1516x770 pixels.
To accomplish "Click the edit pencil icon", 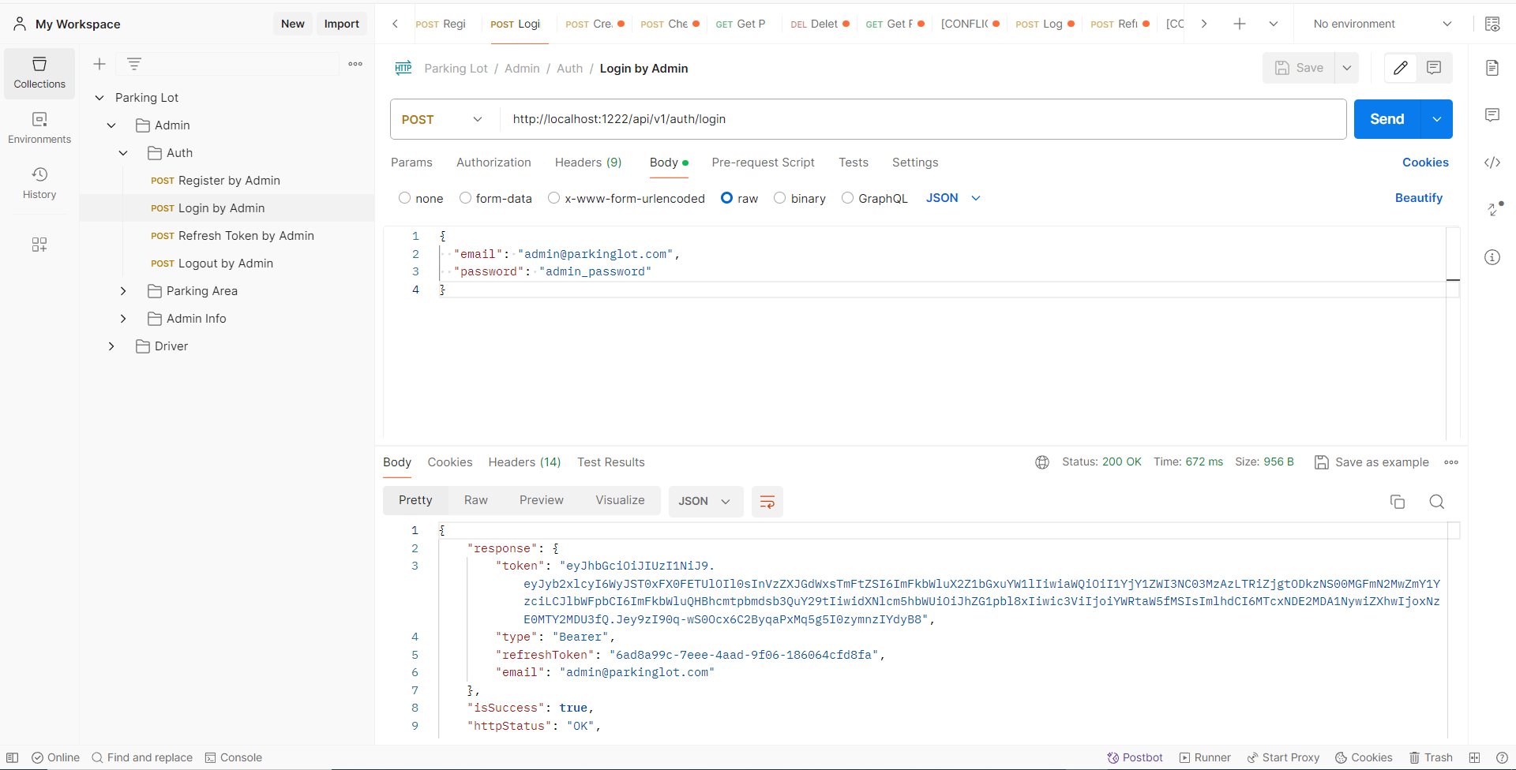I will (1401, 68).
